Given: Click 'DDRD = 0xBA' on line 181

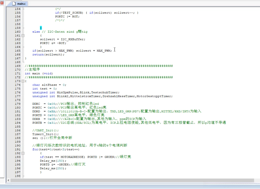Looking at the screenshot, I should (44, 111).
